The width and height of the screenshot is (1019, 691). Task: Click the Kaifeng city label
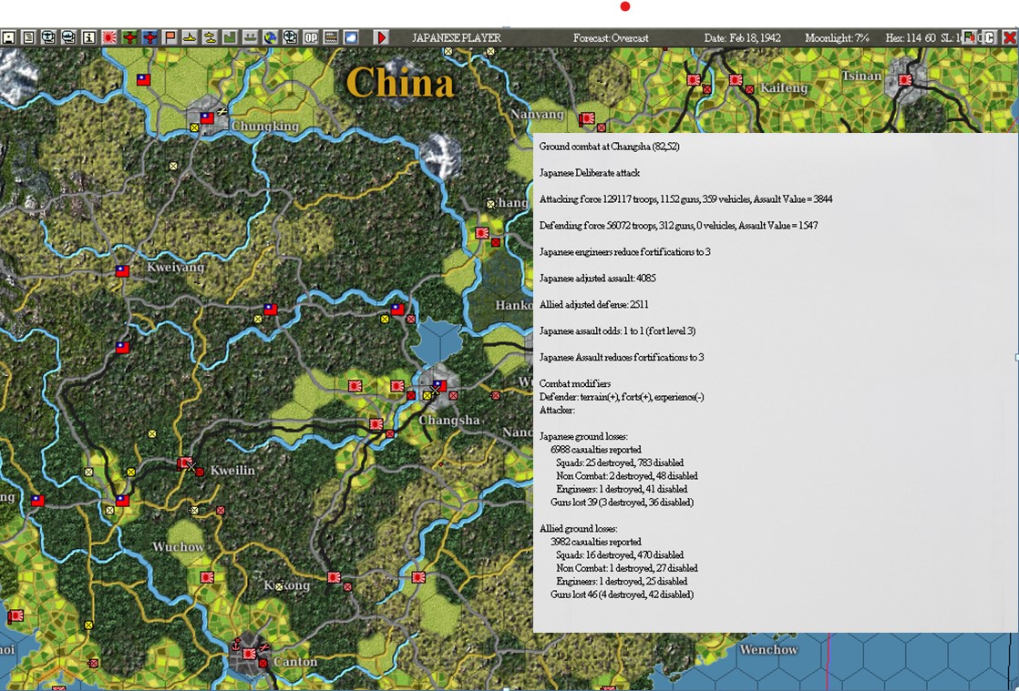click(x=784, y=87)
